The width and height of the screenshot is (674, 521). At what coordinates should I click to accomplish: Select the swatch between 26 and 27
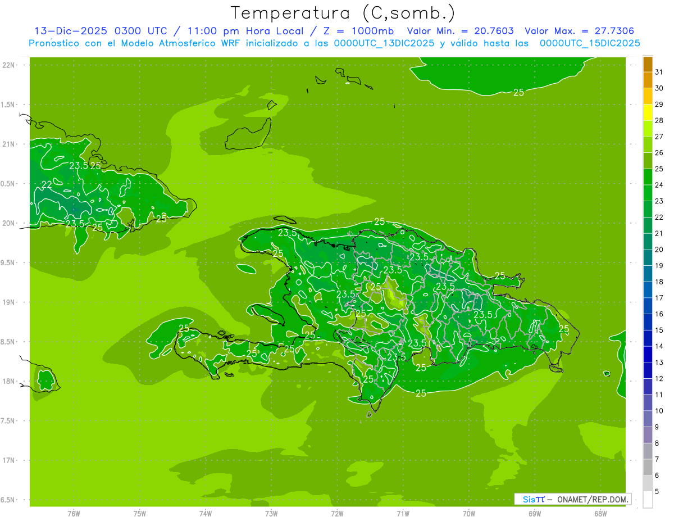click(x=648, y=145)
